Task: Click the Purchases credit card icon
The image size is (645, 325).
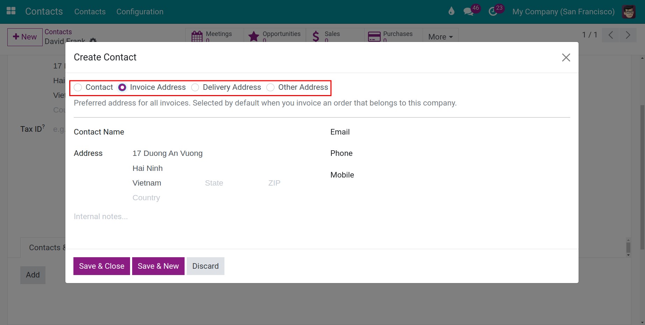Action: (374, 36)
